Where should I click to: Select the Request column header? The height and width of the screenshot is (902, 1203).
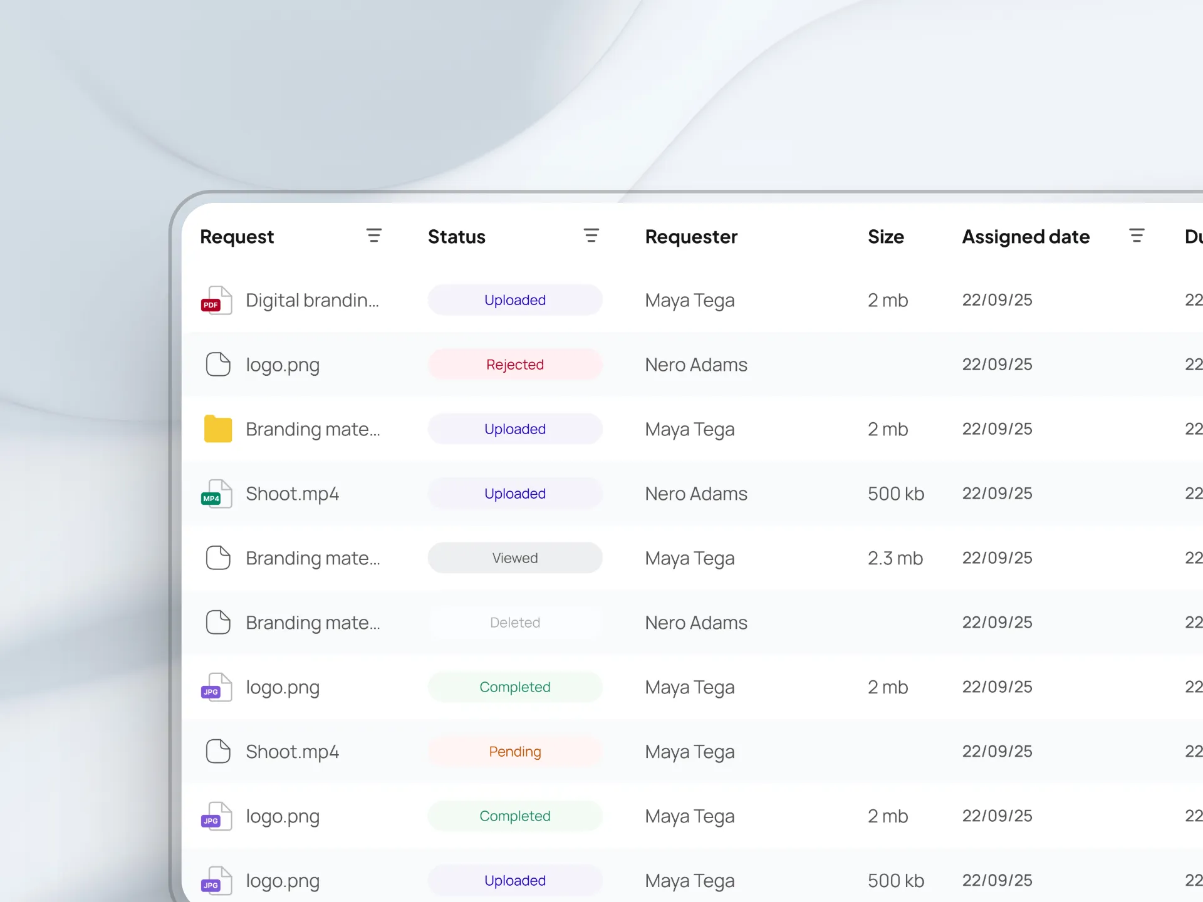[x=237, y=237]
